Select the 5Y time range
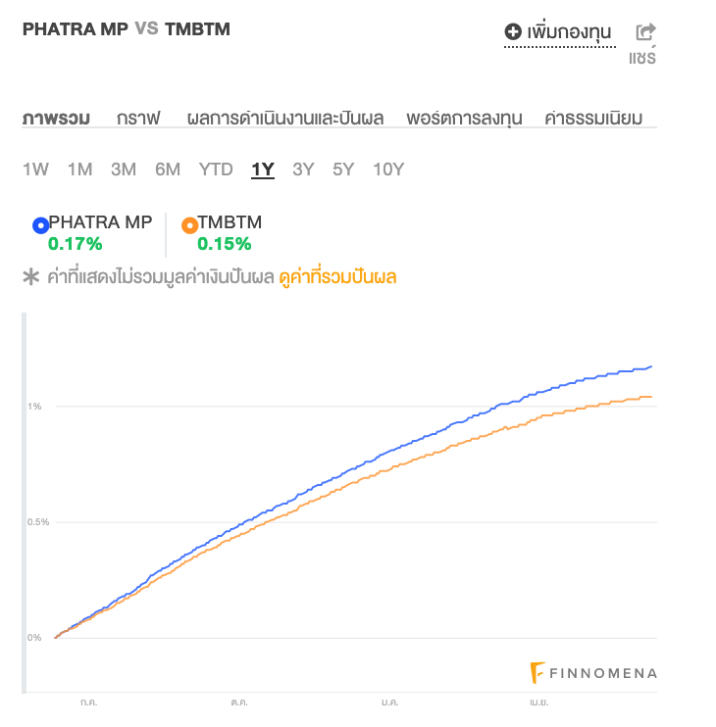This screenshot has height=727, width=716. click(x=343, y=170)
